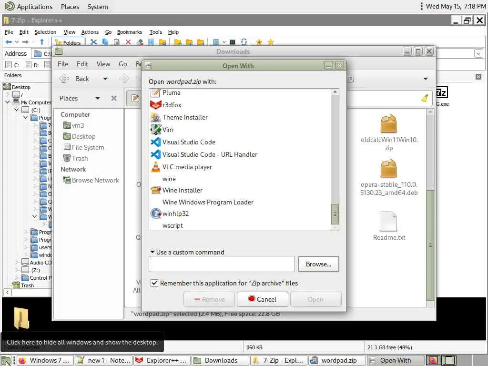This screenshot has height=366, width=488.
Task: Click the Back button in Downloads window
Action: [74, 79]
